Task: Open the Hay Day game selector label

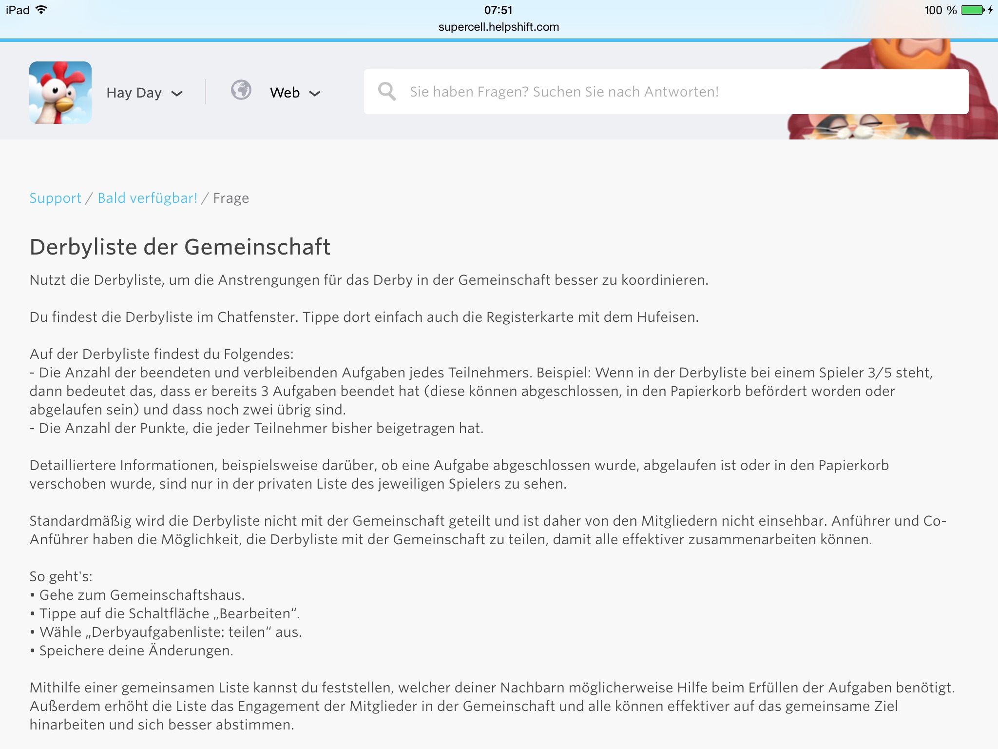Action: pyautogui.click(x=134, y=93)
